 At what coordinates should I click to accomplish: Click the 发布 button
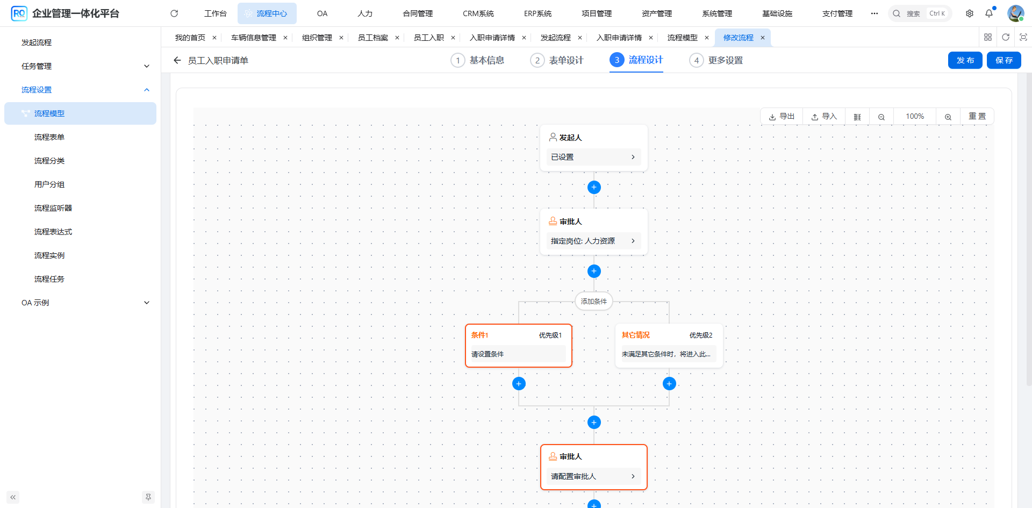coord(965,60)
